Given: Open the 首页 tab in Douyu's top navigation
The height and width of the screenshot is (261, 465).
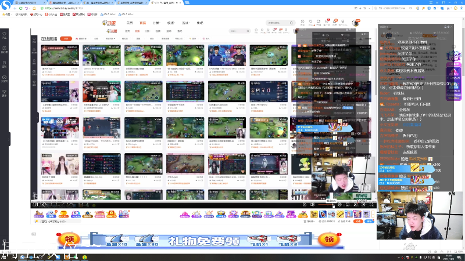Looking at the screenshot, I should tap(130, 23).
